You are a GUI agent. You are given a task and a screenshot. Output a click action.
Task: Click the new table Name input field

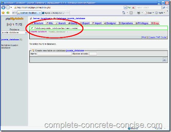click(x=54, y=54)
